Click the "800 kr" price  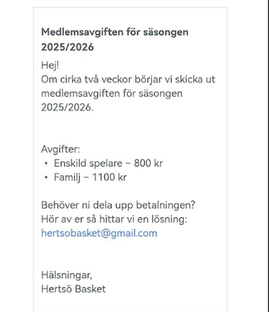click(x=148, y=163)
